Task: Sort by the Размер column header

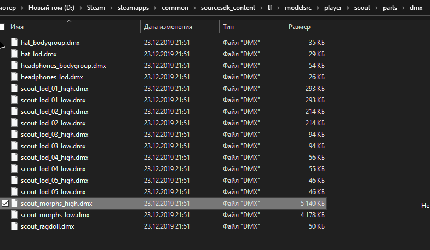Action: pos(299,27)
